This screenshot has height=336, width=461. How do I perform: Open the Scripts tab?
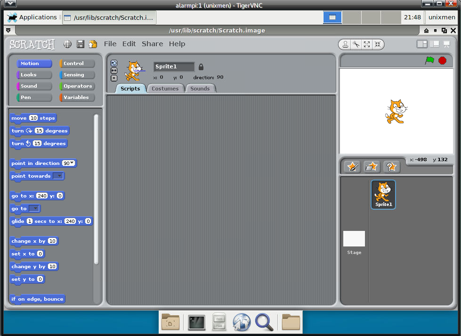click(x=130, y=89)
